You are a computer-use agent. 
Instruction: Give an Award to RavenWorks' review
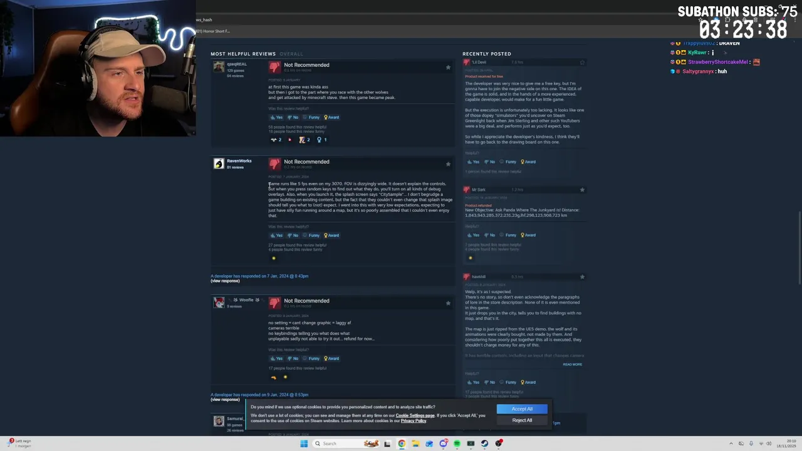(x=331, y=236)
